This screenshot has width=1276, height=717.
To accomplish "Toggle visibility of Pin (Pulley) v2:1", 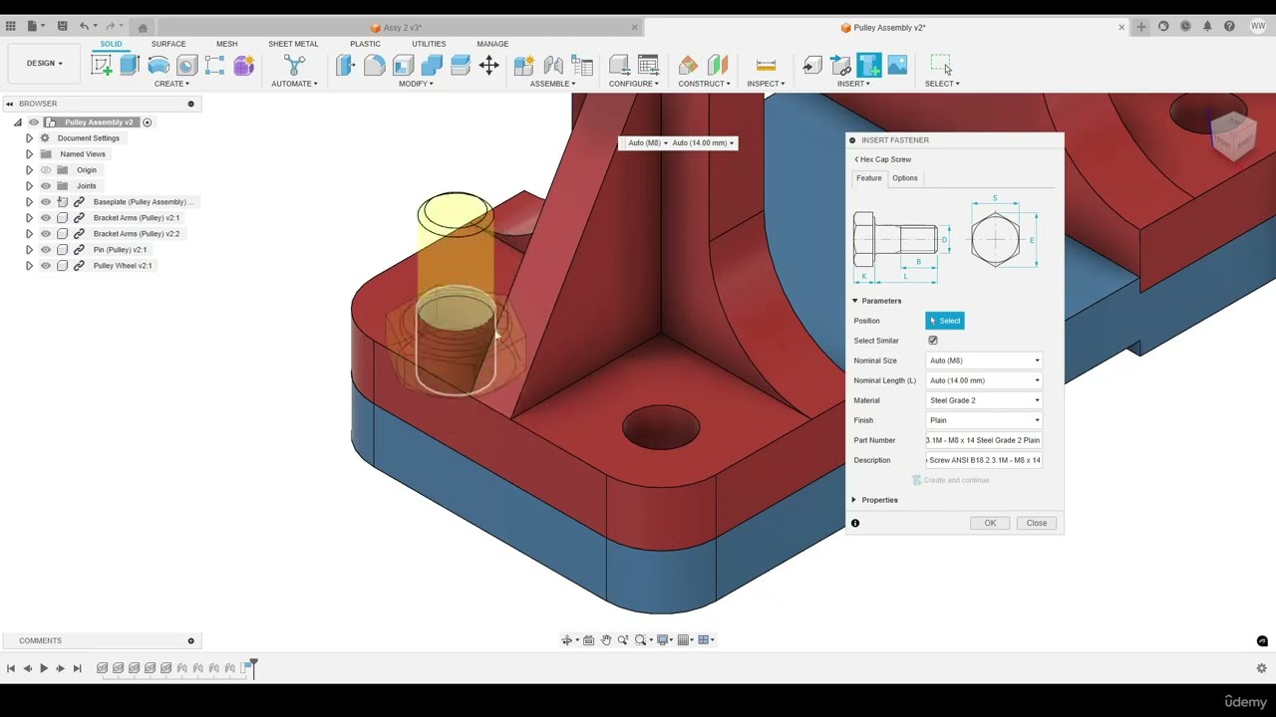I will [x=45, y=250].
